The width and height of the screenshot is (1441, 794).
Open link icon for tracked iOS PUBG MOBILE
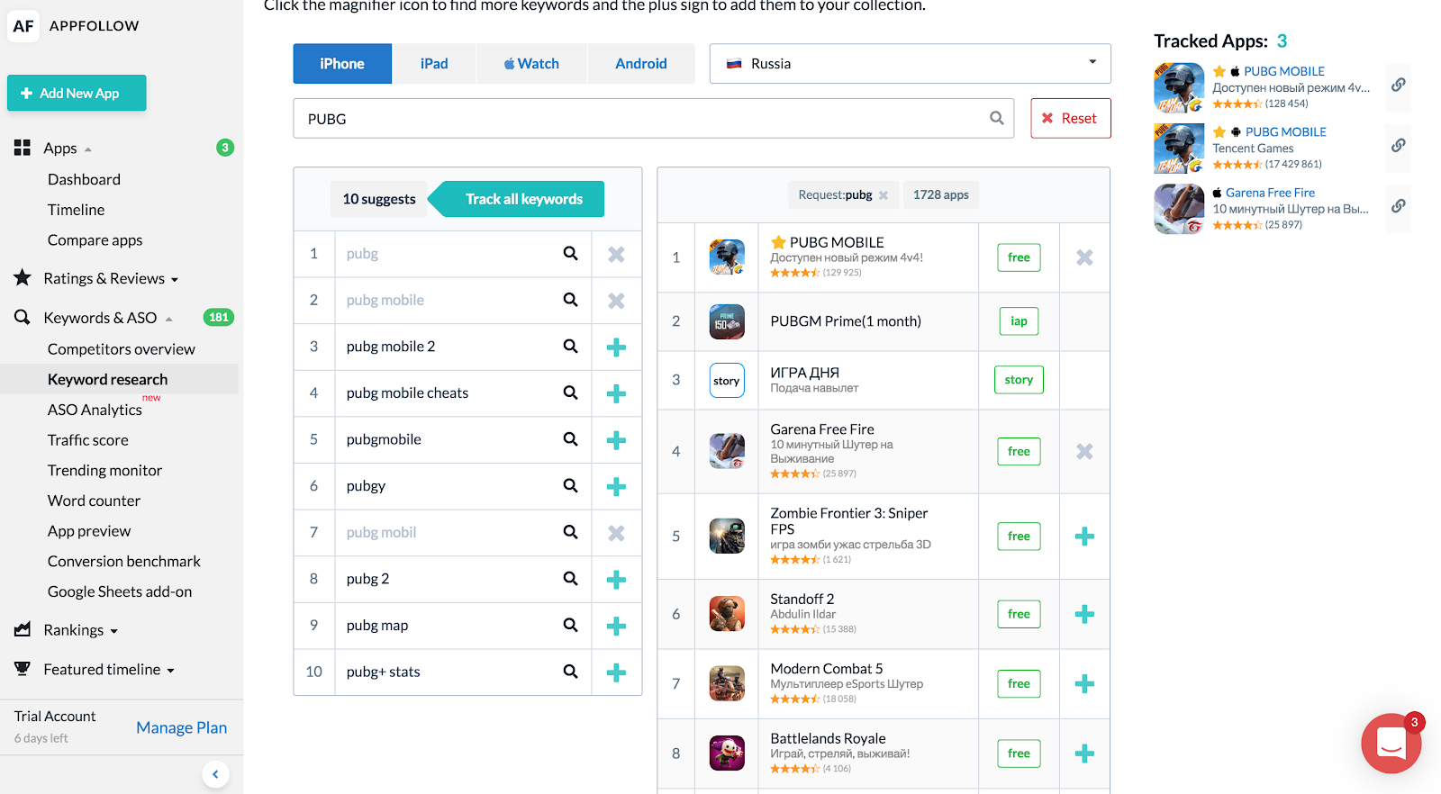coord(1398,85)
